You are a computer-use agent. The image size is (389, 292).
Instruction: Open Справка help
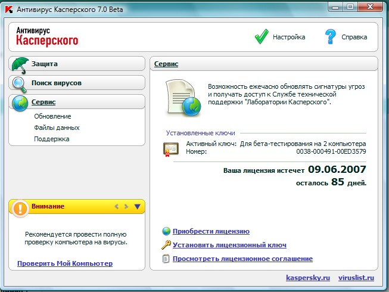354,37
